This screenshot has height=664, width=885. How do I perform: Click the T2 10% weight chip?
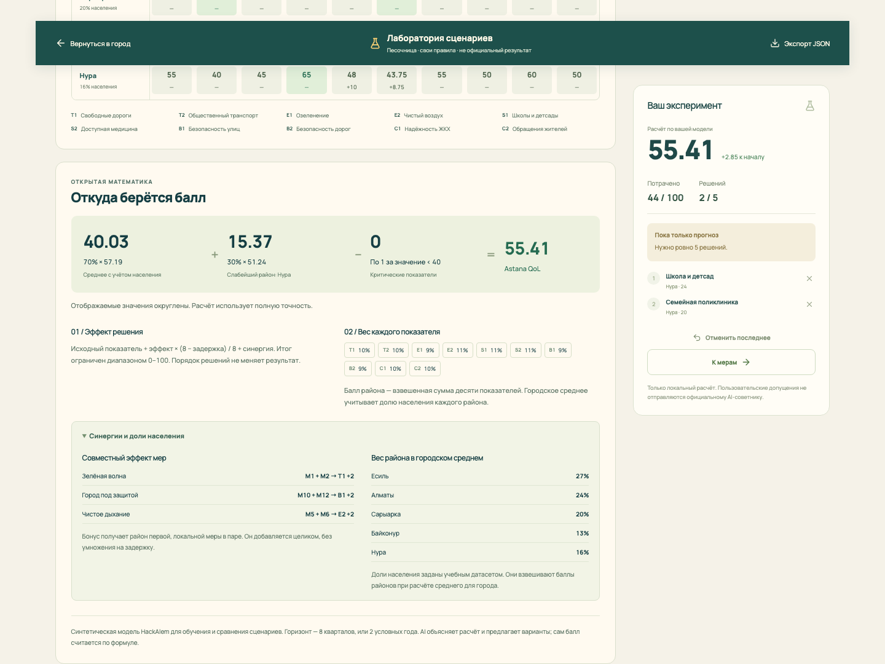pos(393,350)
